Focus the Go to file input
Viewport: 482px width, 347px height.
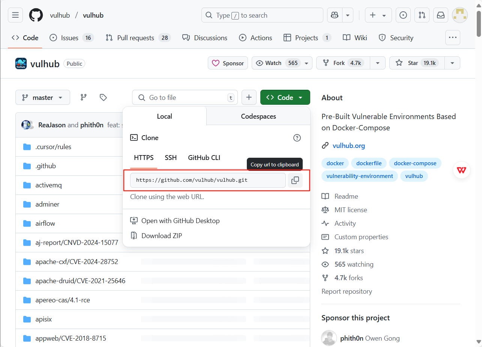[185, 97]
